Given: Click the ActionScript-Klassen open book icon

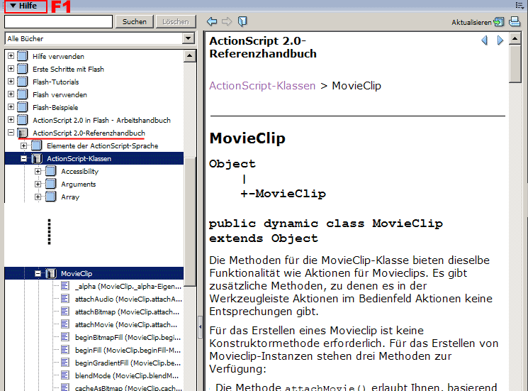Looking at the screenshot, I should point(37,158).
